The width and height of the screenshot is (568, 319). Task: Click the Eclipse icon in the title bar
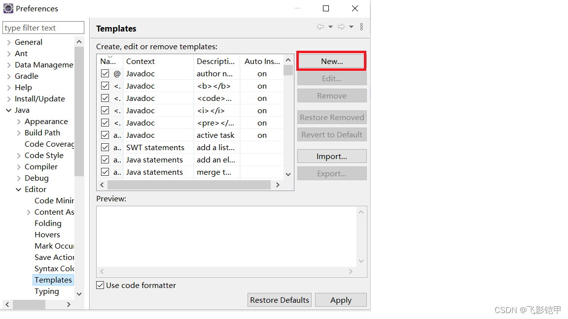[8, 8]
